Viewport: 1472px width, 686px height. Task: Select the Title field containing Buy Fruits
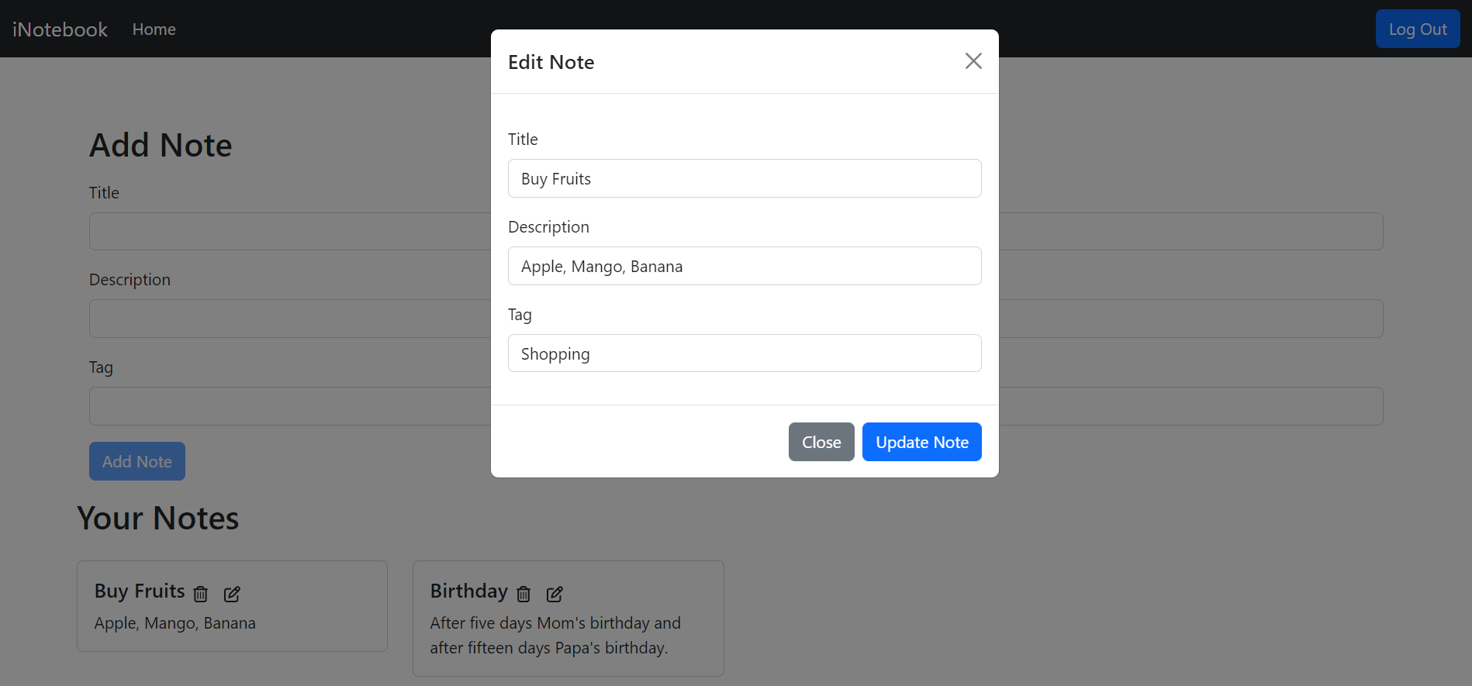744,178
